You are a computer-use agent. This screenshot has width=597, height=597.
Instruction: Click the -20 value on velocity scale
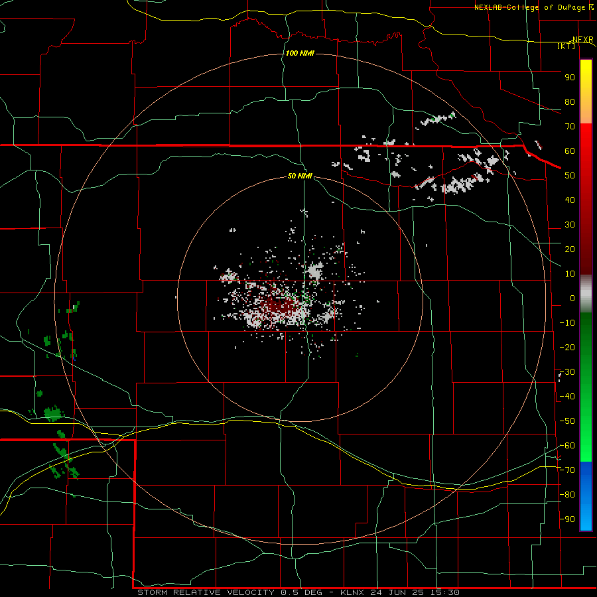coord(567,348)
